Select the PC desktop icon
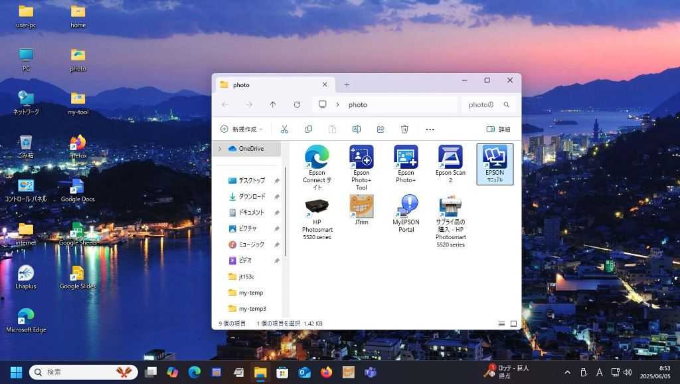The height and width of the screenshot is (384, 680). tap(26, 60)
